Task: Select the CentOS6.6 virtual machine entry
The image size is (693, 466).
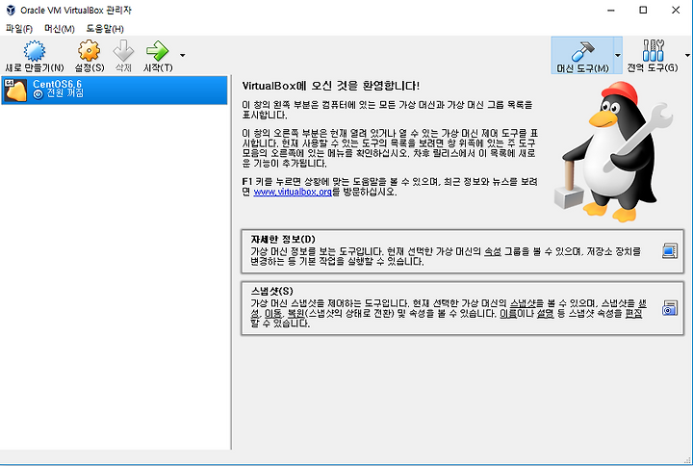Action: pyautogui.click(x=115, y=91)
